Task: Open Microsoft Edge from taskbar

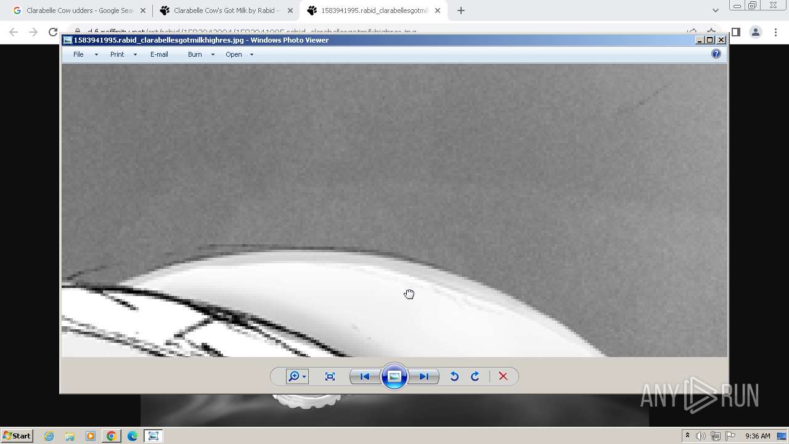Action: [133, 436]
